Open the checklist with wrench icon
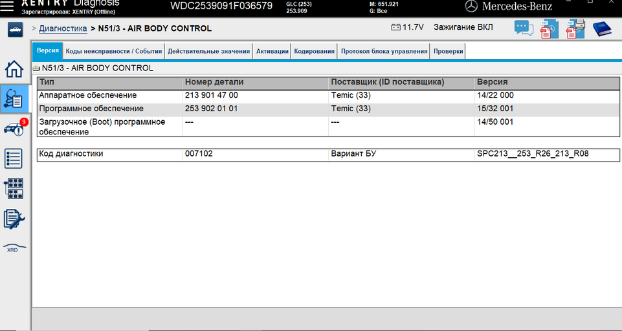 14,219
